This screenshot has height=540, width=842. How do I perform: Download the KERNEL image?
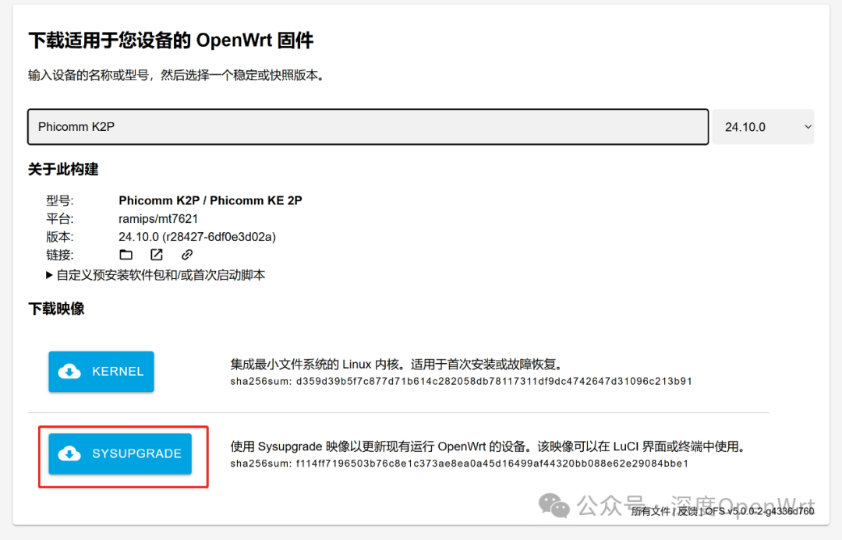[101, 372]
